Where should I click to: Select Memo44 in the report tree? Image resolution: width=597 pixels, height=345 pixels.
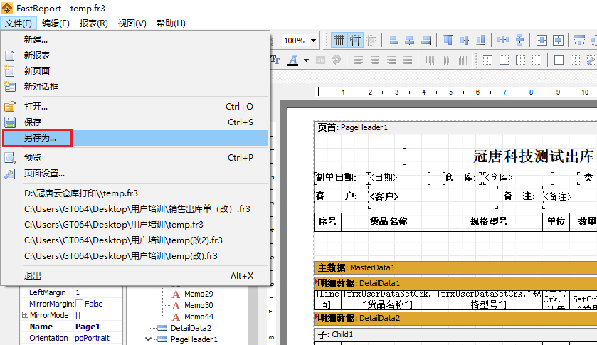point(199,317)
